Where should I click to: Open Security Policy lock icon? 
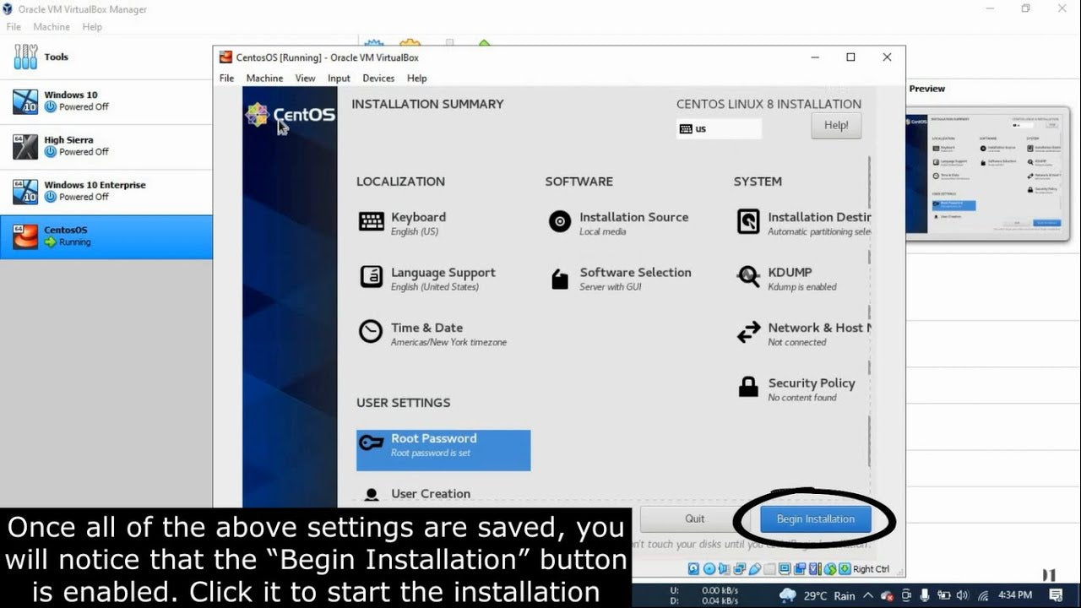pos(748,388)
